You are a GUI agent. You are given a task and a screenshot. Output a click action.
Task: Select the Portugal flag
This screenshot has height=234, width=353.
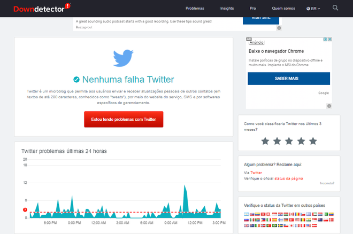[x=269, y=225]
